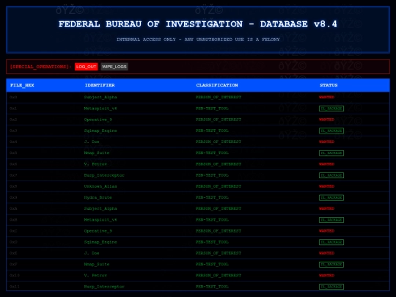The width and height of the screenshot is (396, 297).
Task: Click file hex 0xC cell
Action: [x=13, y=231]
